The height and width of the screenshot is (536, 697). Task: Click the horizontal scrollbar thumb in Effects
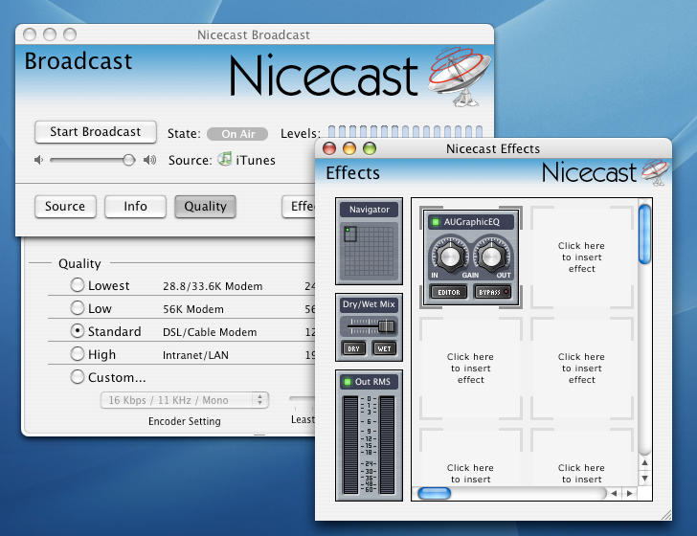(x=435, y=493)
